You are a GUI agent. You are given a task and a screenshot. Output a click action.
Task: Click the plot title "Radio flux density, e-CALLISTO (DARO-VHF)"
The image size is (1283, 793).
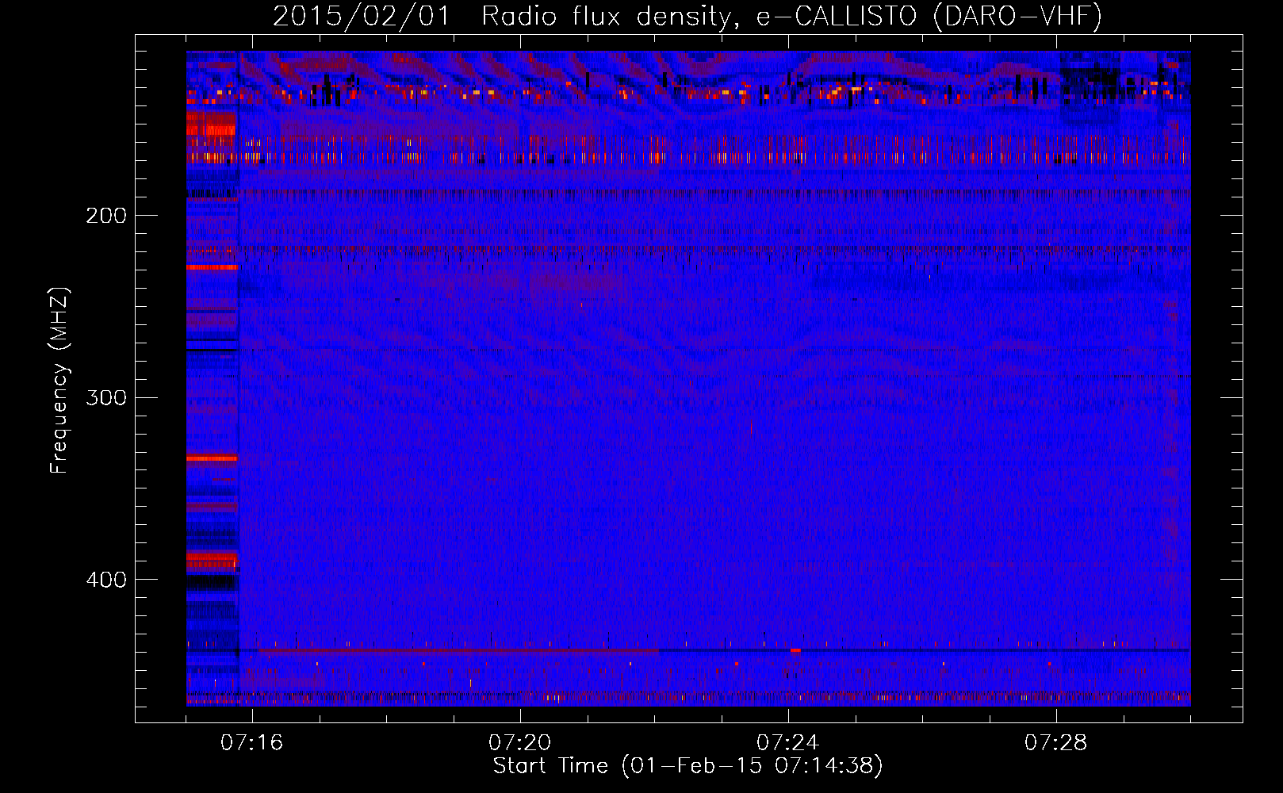791,16
